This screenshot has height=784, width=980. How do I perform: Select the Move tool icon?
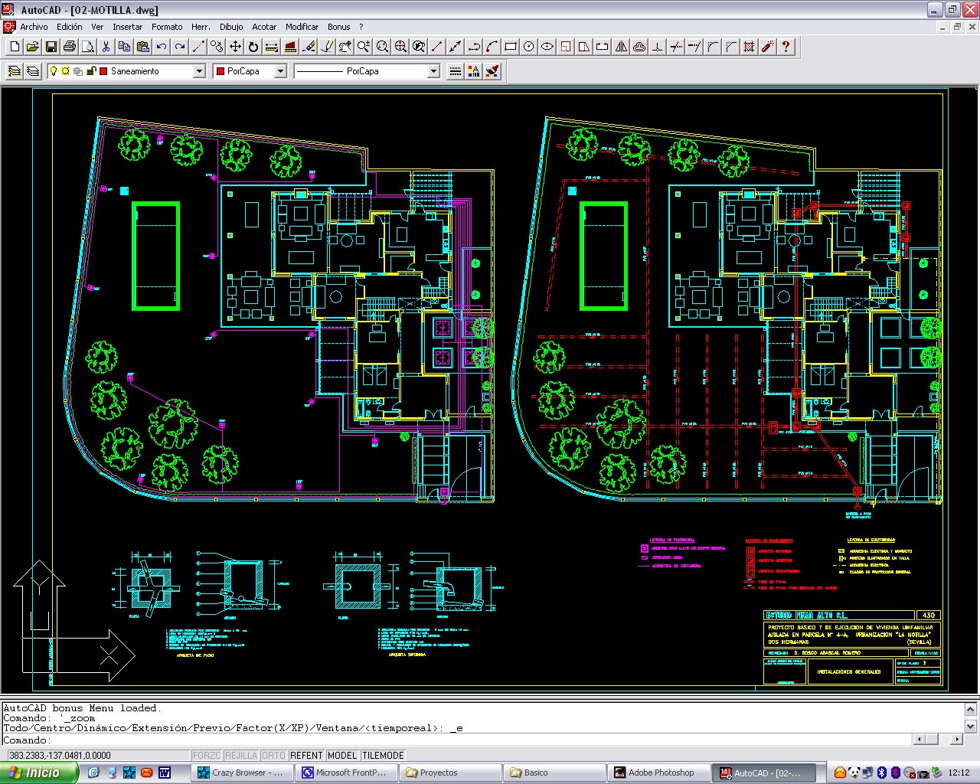[235, 47]
